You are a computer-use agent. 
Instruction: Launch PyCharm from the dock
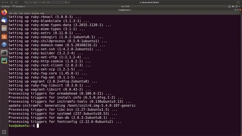4,60
